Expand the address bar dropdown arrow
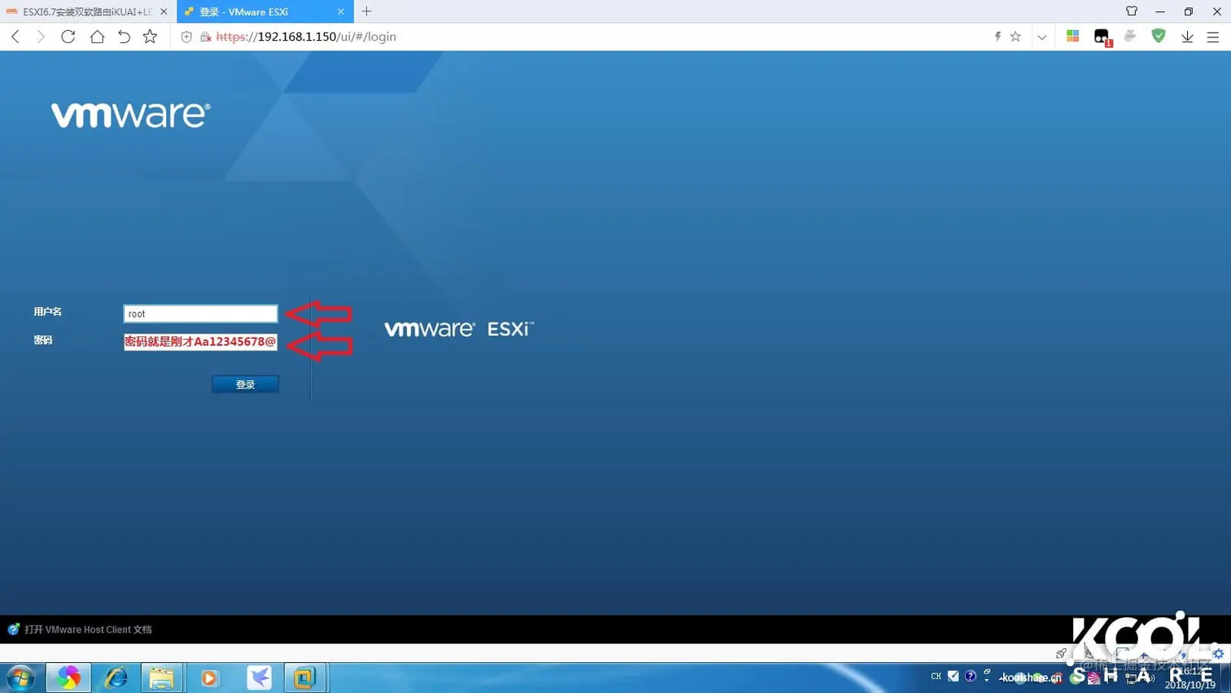The height and width of the screenshot is (693, 1231). pos(1042,37)
